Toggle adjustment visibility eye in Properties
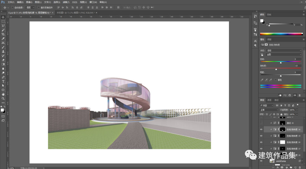 click(x=295, y=95)
